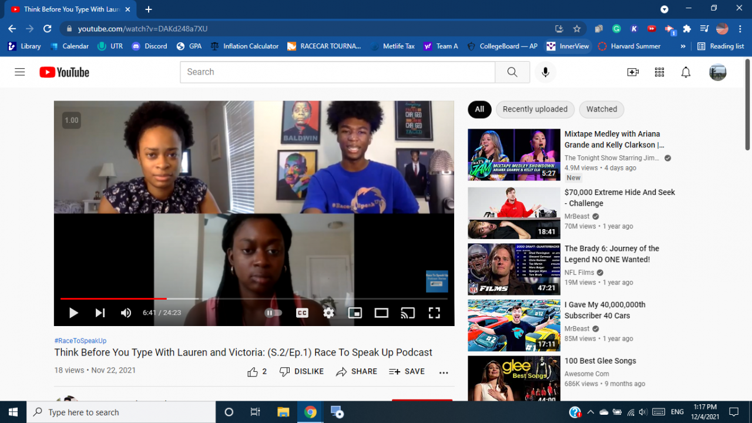Show hidden system tray icons
The width and height of the screenshot is (752, 423).
tap(590, 412)
